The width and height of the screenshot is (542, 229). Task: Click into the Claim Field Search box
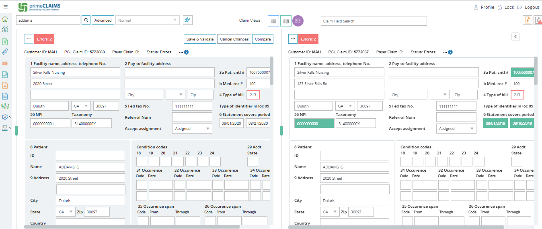[374, 21]
